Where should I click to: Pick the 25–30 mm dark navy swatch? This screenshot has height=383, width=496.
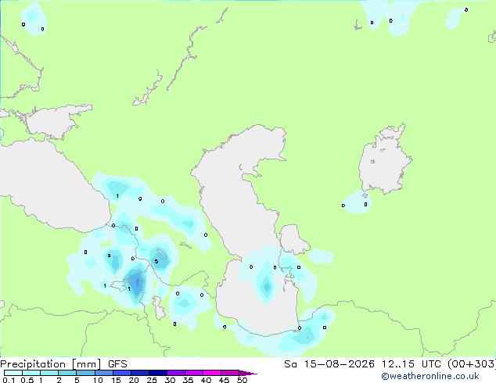click(158, 373)
